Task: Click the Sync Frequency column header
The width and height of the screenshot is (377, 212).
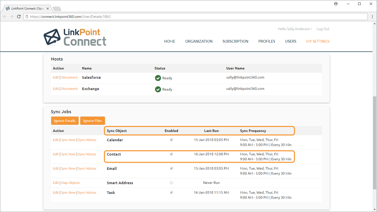Action: point(253,131)
